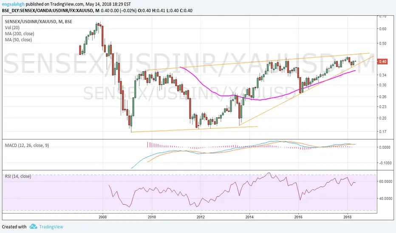
Task: Select the MA (50, close) indicator label
Action: point(18,40)
